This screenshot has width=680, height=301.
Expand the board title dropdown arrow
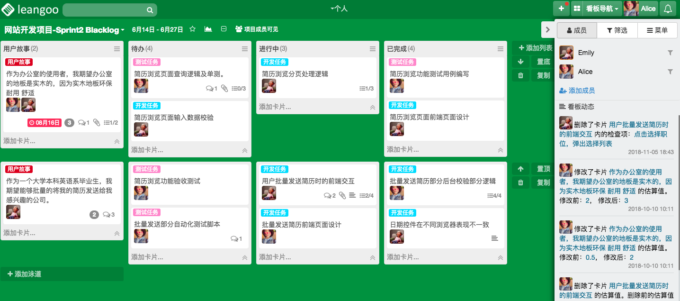123,30
